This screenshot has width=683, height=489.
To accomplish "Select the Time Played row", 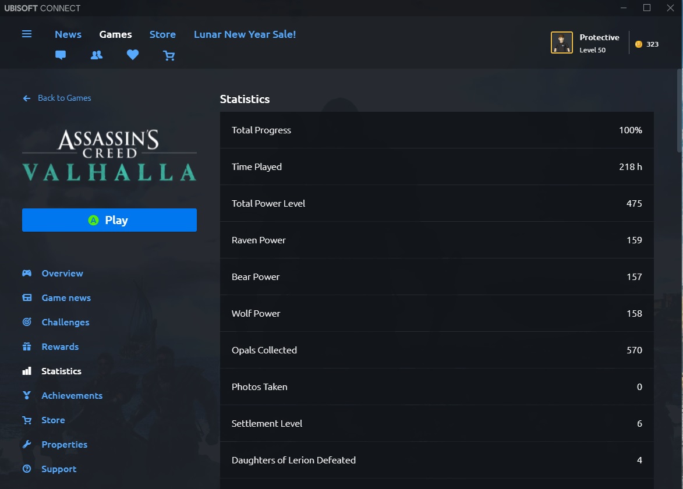I will (437, 166).
